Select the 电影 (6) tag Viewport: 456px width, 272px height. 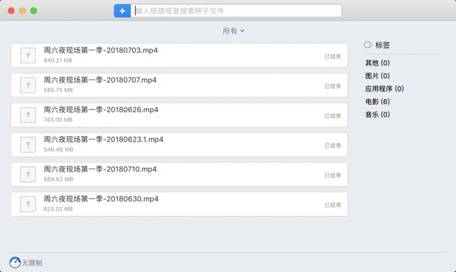tap(378, 102)
